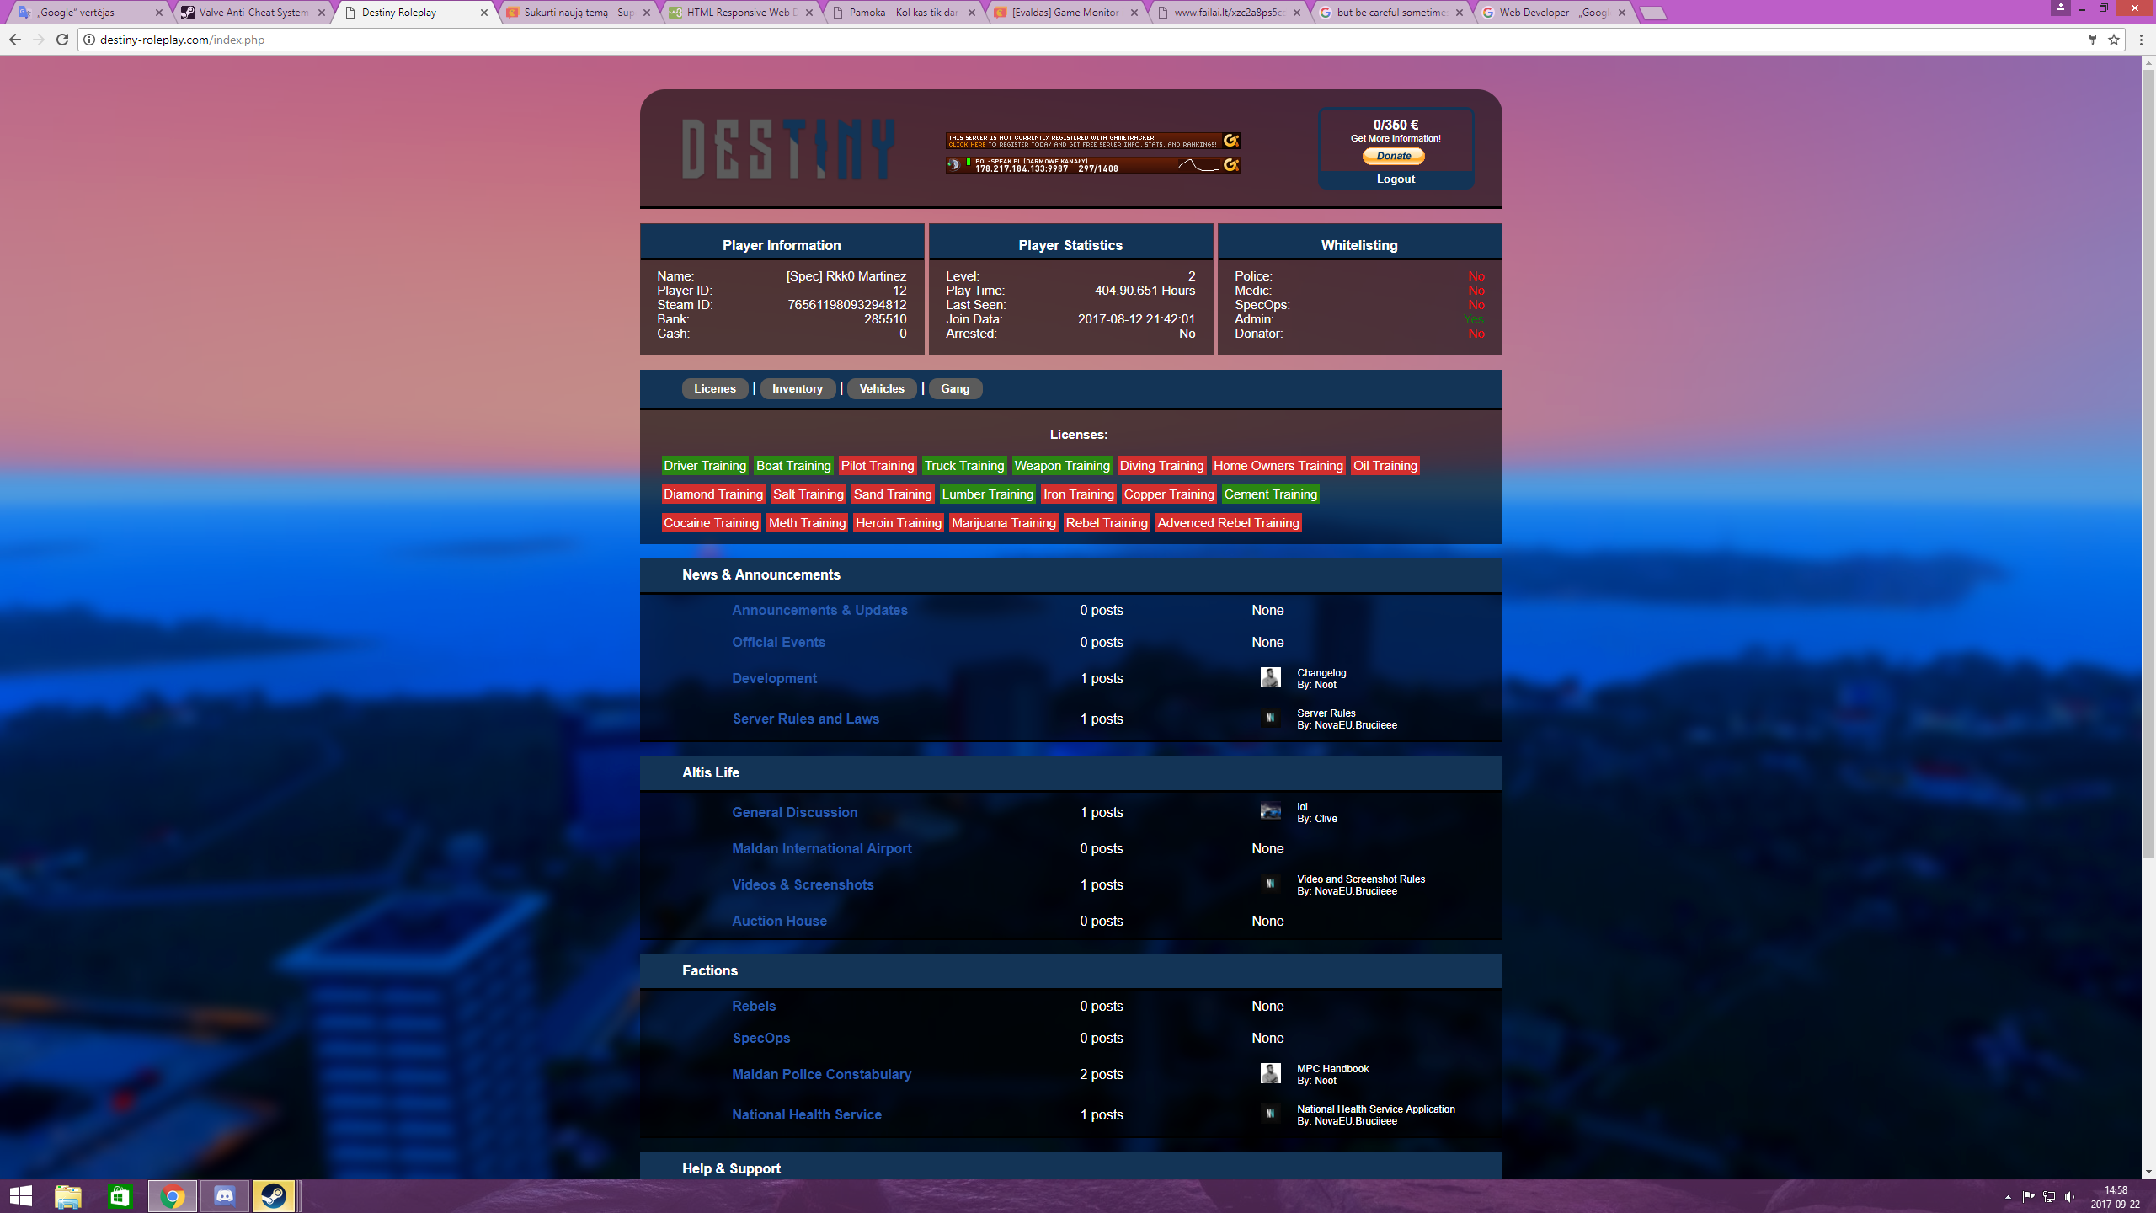This screenshot has height=1213, width=2156.
Task: Click the Changelog post author avatar
Action: pos(1270,677)
